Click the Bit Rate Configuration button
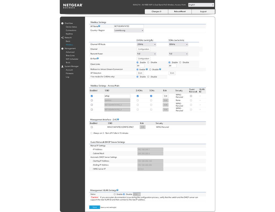The image size is (275, 212). click(143, 59)
